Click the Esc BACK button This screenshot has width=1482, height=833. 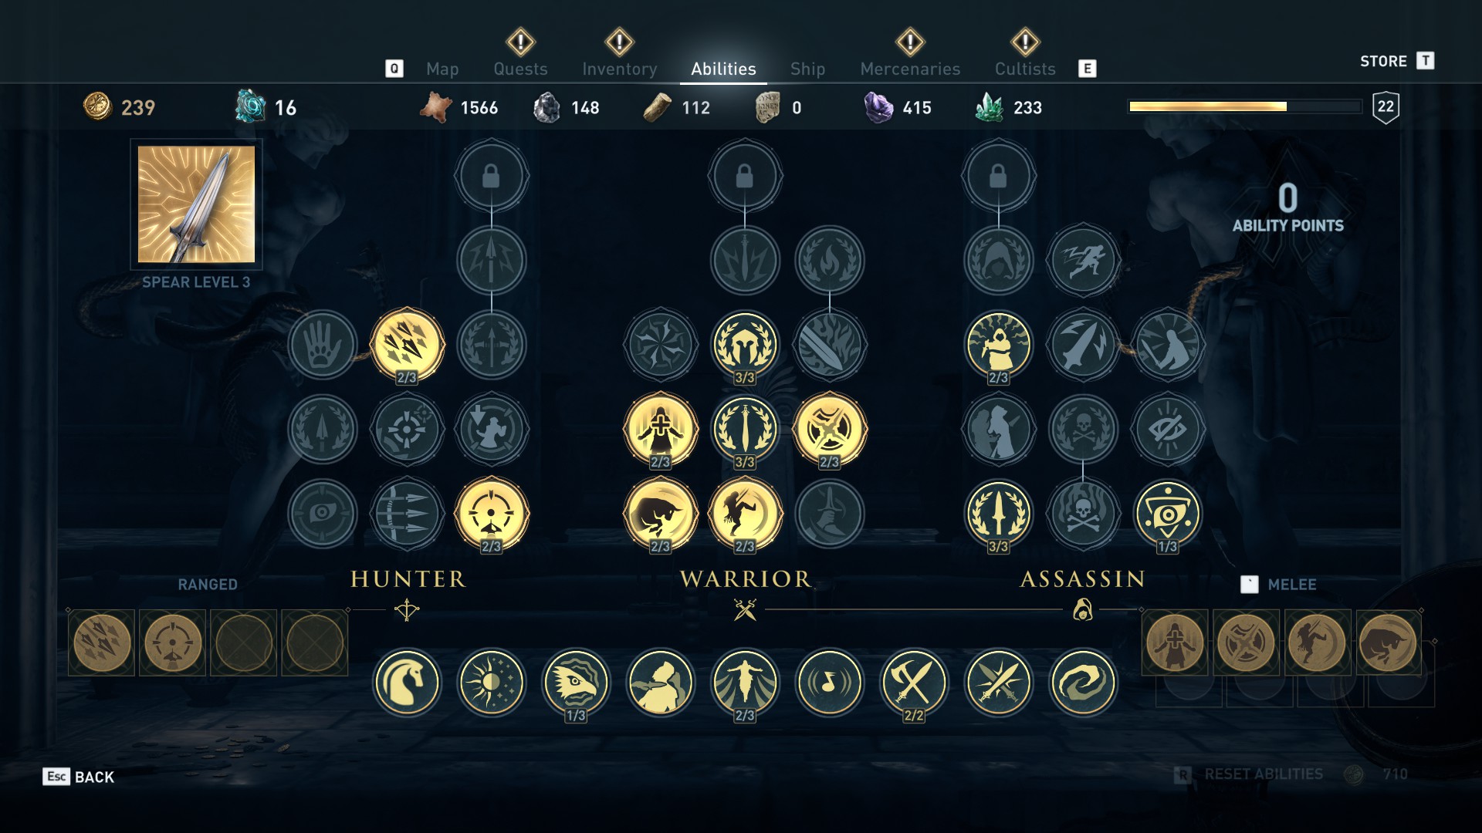[x=79, y=777]
